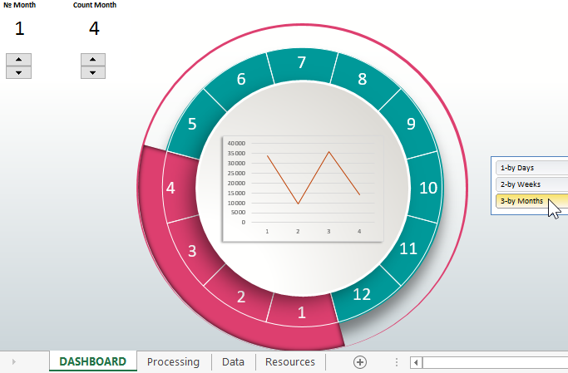Click month 12 teal segment
The width and height of the screenshot is (568, 373).
pyautogui.click(x=361, y=294)
